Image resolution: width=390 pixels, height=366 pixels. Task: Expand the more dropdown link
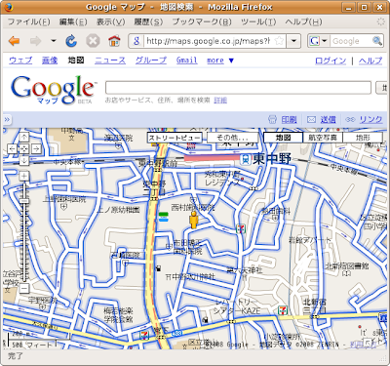220,61
